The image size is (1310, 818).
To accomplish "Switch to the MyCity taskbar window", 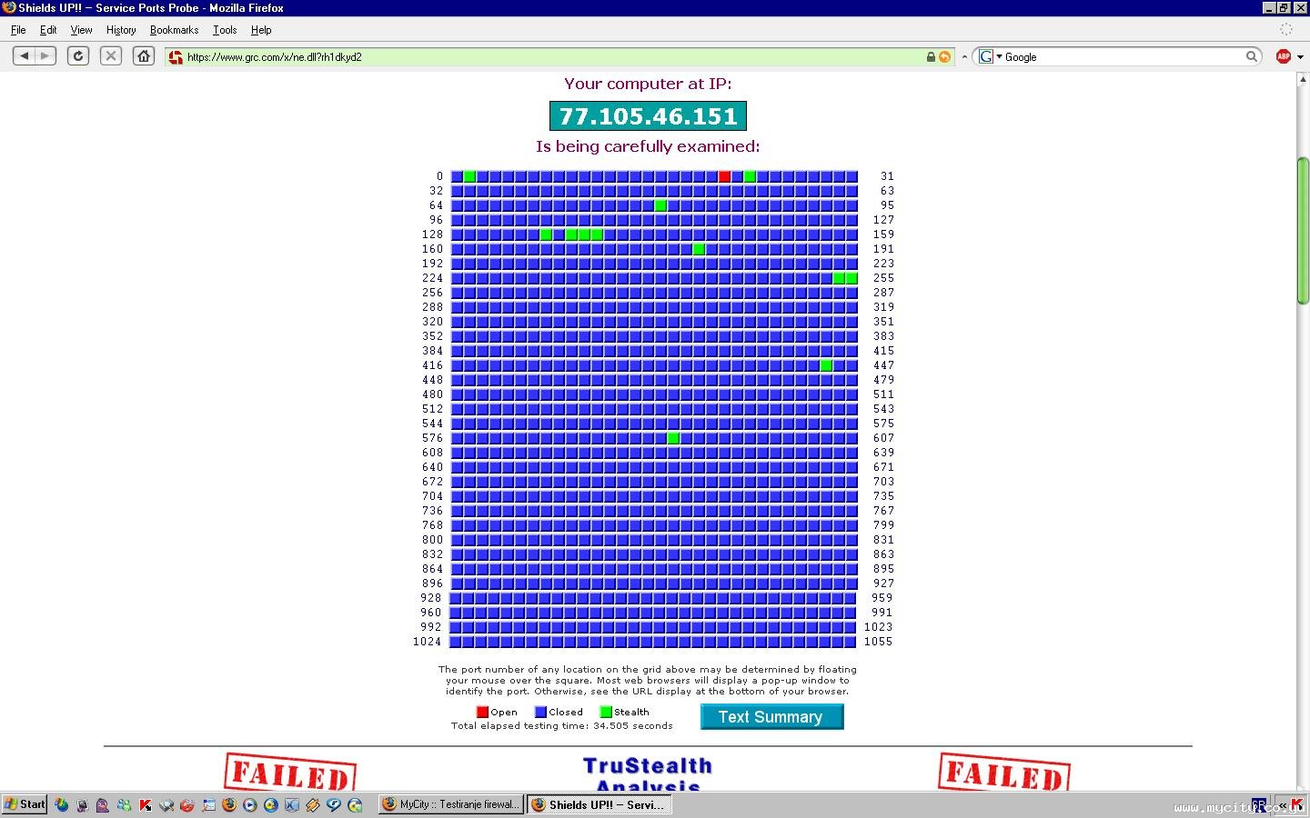I will (450, 804).
